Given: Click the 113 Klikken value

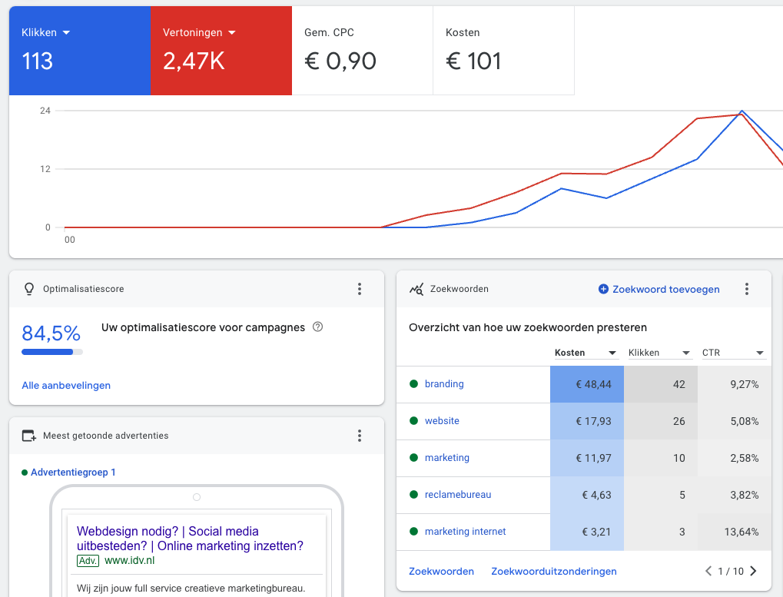Looking at the screenshot, I should tap(37, 61).
